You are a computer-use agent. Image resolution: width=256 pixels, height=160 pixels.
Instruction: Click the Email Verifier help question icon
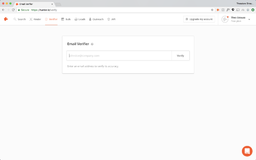pos(92,44)
